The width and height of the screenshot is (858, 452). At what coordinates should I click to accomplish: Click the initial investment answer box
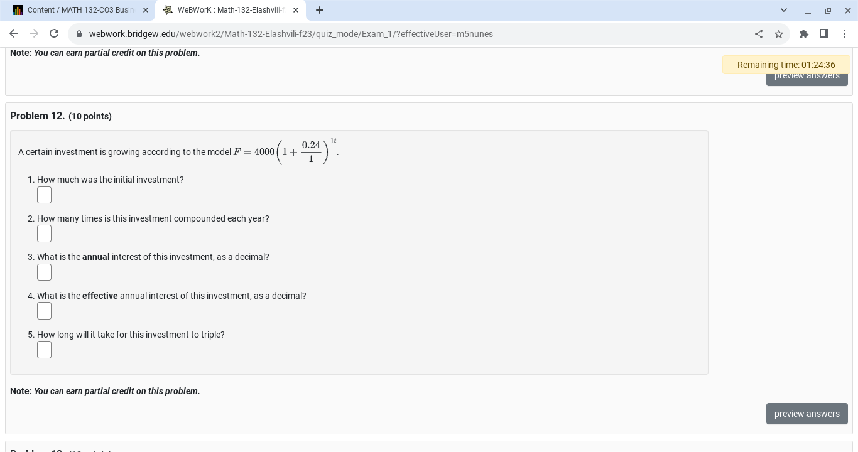pyautogui.click(x=44, y=195)
